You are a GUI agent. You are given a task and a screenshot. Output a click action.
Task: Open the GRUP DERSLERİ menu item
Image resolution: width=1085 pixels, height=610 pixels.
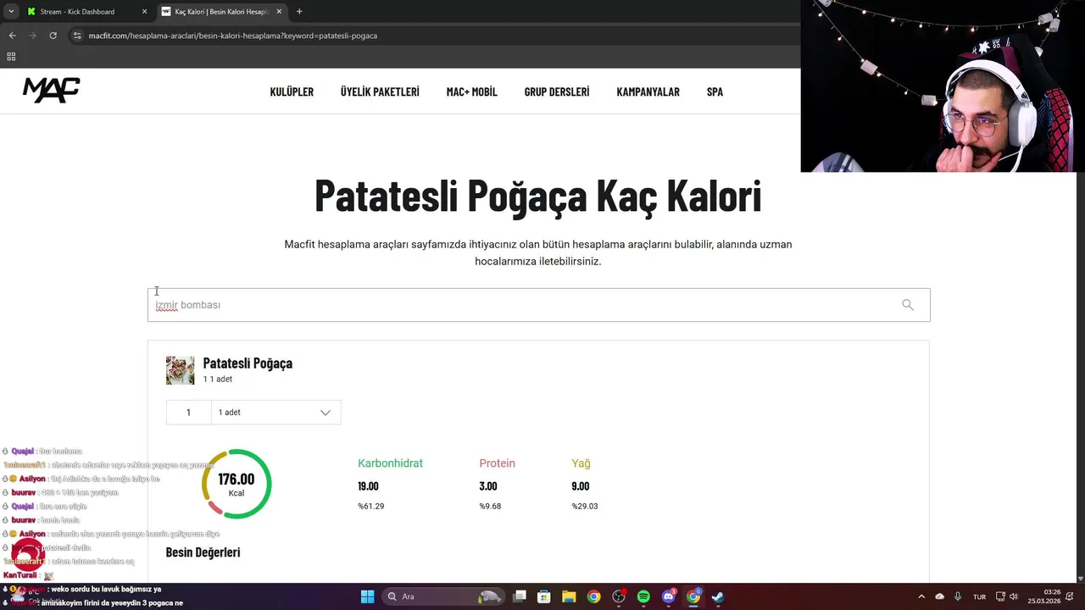coord(557,91)
